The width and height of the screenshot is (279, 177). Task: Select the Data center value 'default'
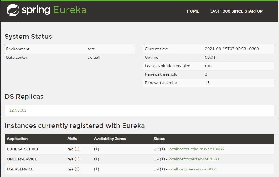(x=94, y=57)
